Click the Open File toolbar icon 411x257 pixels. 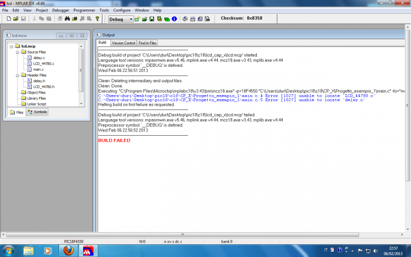[16, 19]
